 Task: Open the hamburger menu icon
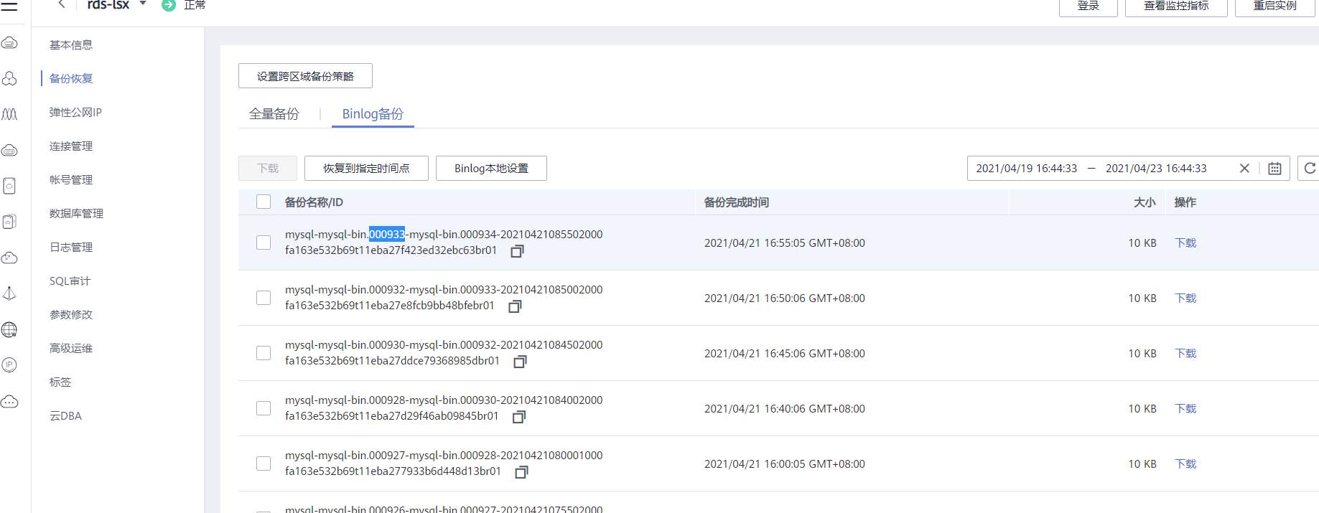pos(9,6)
